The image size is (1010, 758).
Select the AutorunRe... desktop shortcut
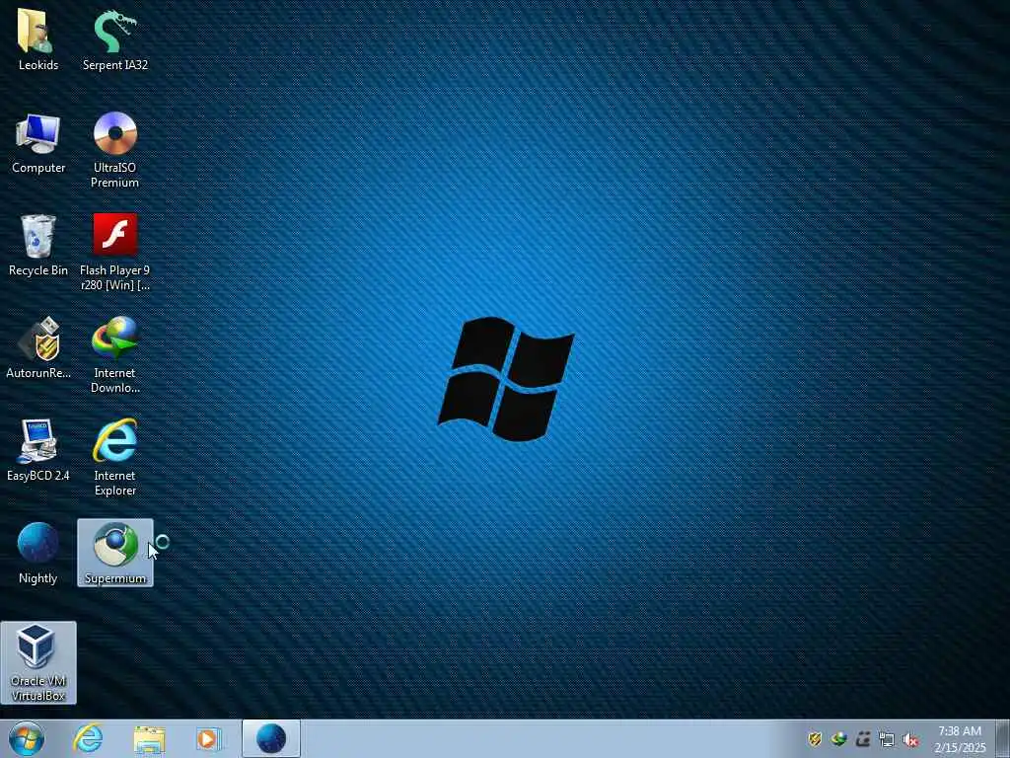(38, 348)
